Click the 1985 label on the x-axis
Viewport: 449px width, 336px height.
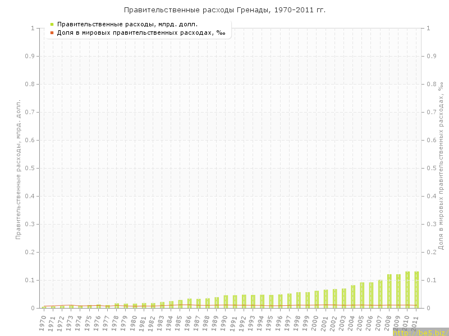[179, 323]
